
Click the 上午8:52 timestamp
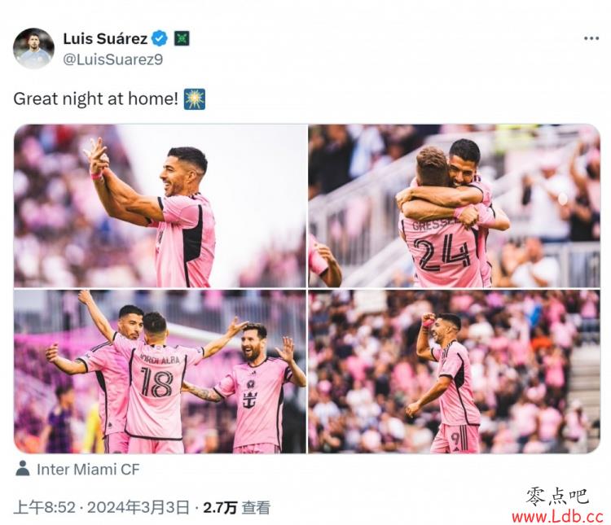[x=45, y=507]
